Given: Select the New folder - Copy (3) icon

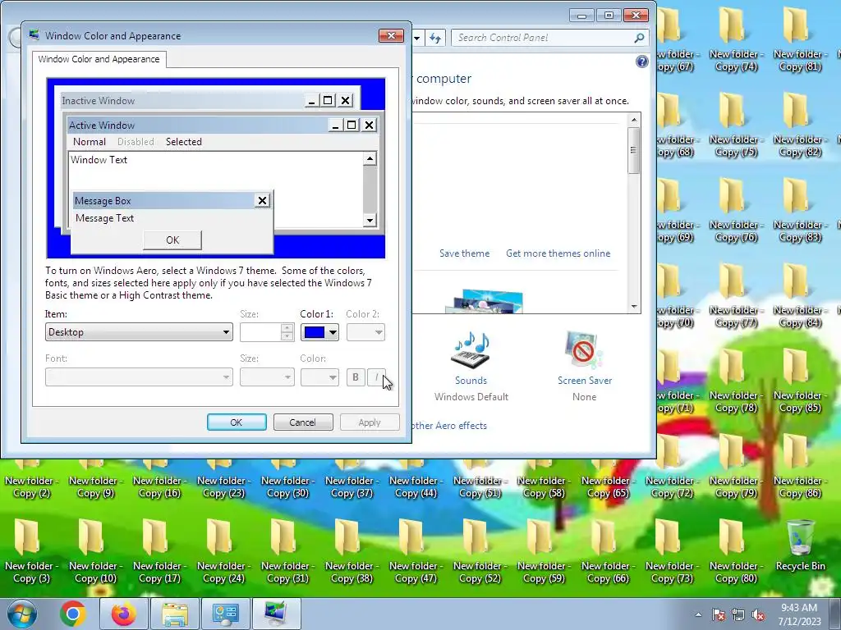Looking at the screenshot, I should 31,551.
